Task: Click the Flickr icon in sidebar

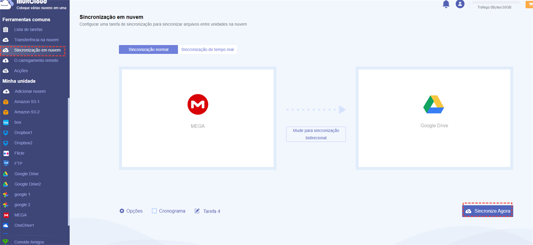Action: point(6,153)
